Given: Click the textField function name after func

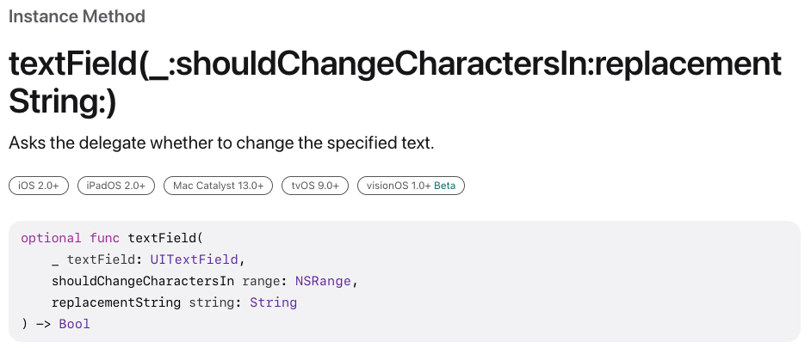Looking at the screenshot, I should coord(162,238).
